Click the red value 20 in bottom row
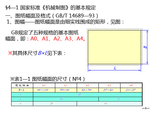 (52, 103)
